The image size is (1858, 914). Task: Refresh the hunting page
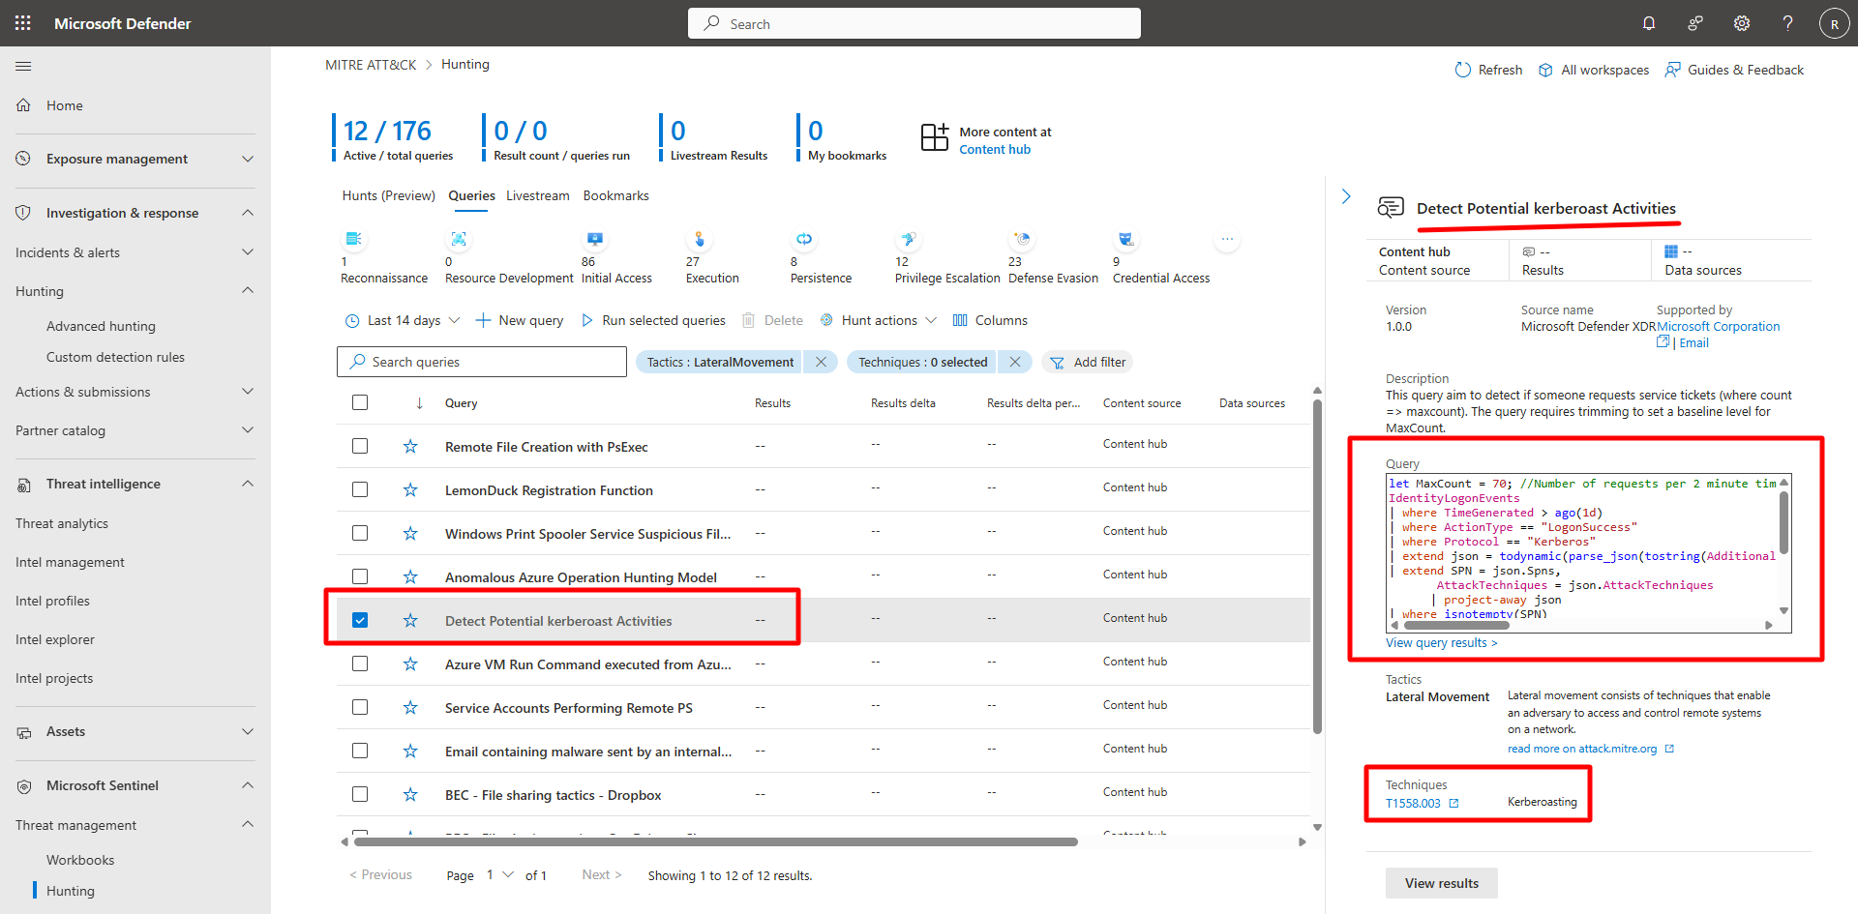[x=1488, y=70]
